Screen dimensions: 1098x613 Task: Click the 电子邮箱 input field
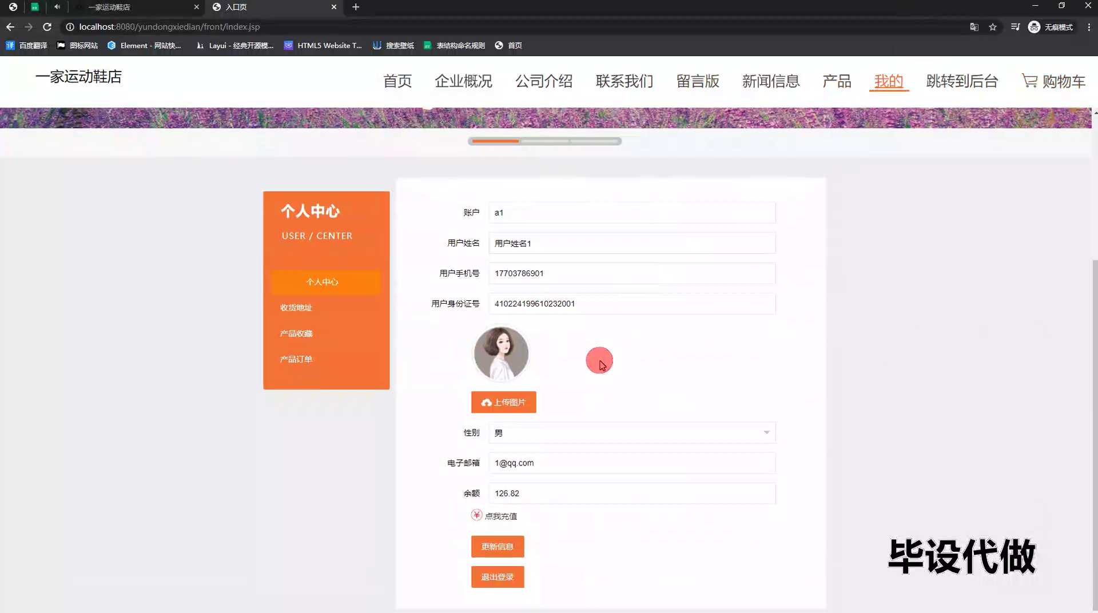coord(632,463)
